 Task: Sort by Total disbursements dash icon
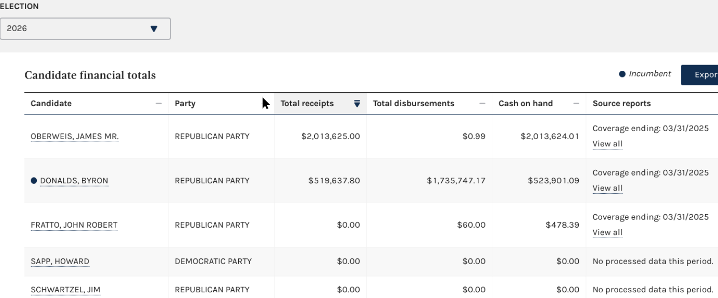pyautogui.click(x=482, y=104)
